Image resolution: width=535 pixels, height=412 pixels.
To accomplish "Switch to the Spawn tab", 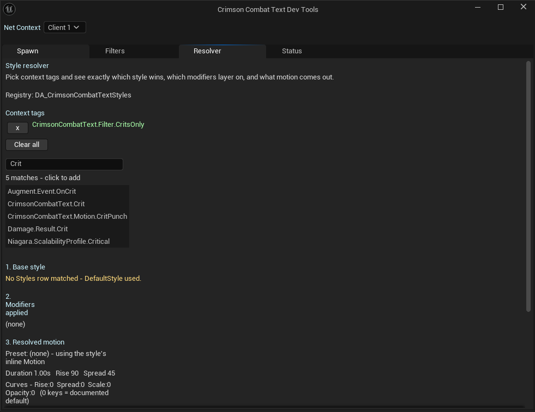I will coord(45,51).
